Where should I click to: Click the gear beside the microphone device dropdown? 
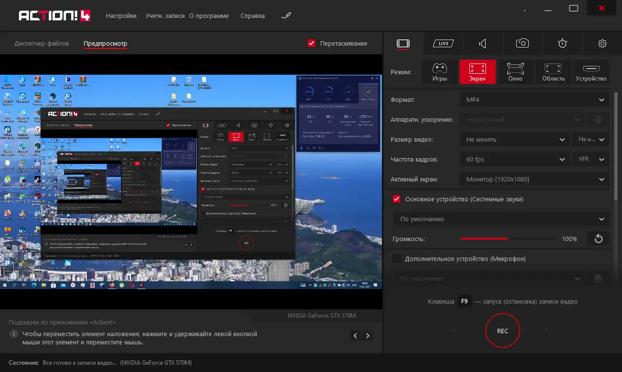[598, 279]
